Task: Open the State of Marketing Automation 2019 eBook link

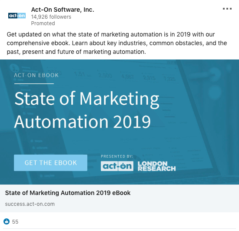Action: (68, 193)
